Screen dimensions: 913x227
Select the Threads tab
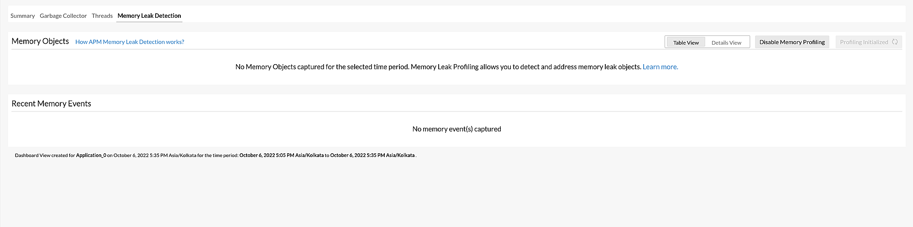click(x=102, y=15)
